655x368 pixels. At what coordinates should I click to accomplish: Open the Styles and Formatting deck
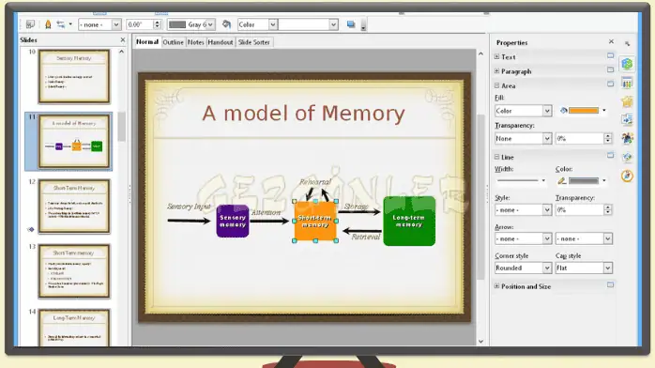click(627, 138)
